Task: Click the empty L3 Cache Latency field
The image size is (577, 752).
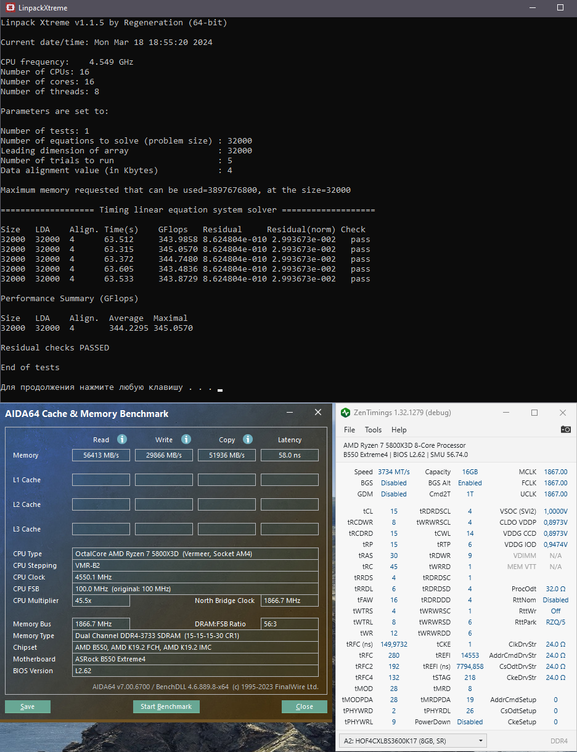Action: click(x=290, y=529)
